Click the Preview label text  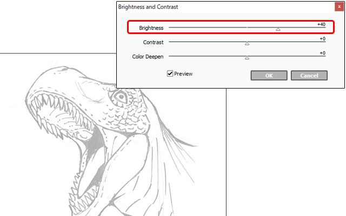(x=183, y=73)
